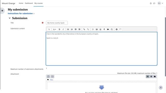Image resolution: width=166 pixels, height=93 pixels.
Task: Insert an image into the content
Action: pos(97,29)
